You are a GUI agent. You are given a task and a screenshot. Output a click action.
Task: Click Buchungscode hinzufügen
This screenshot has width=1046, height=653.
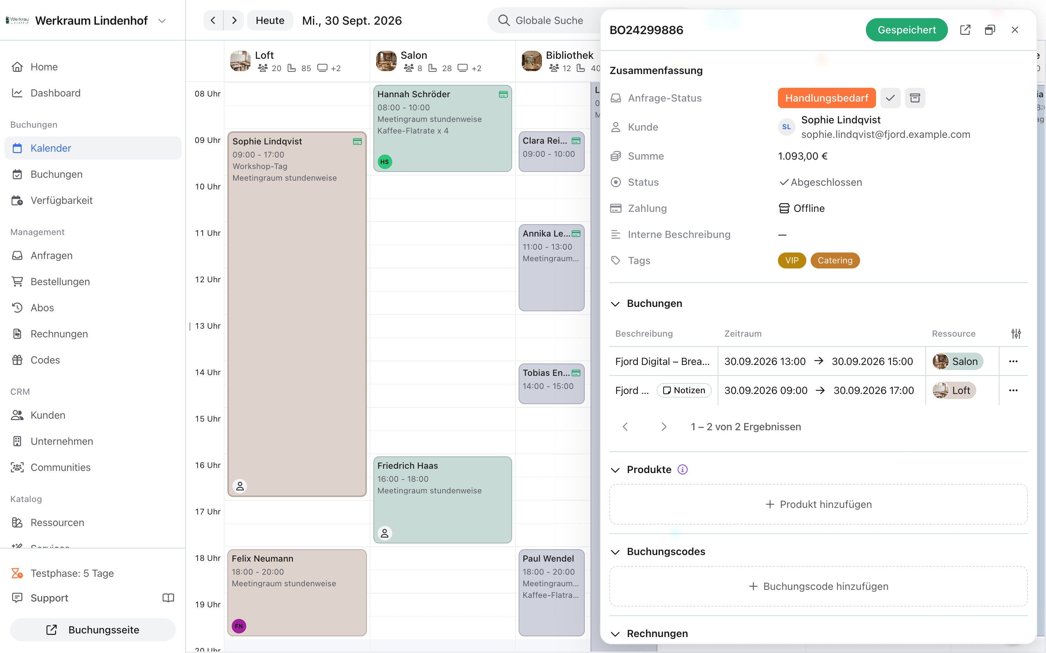click(818, 587)
